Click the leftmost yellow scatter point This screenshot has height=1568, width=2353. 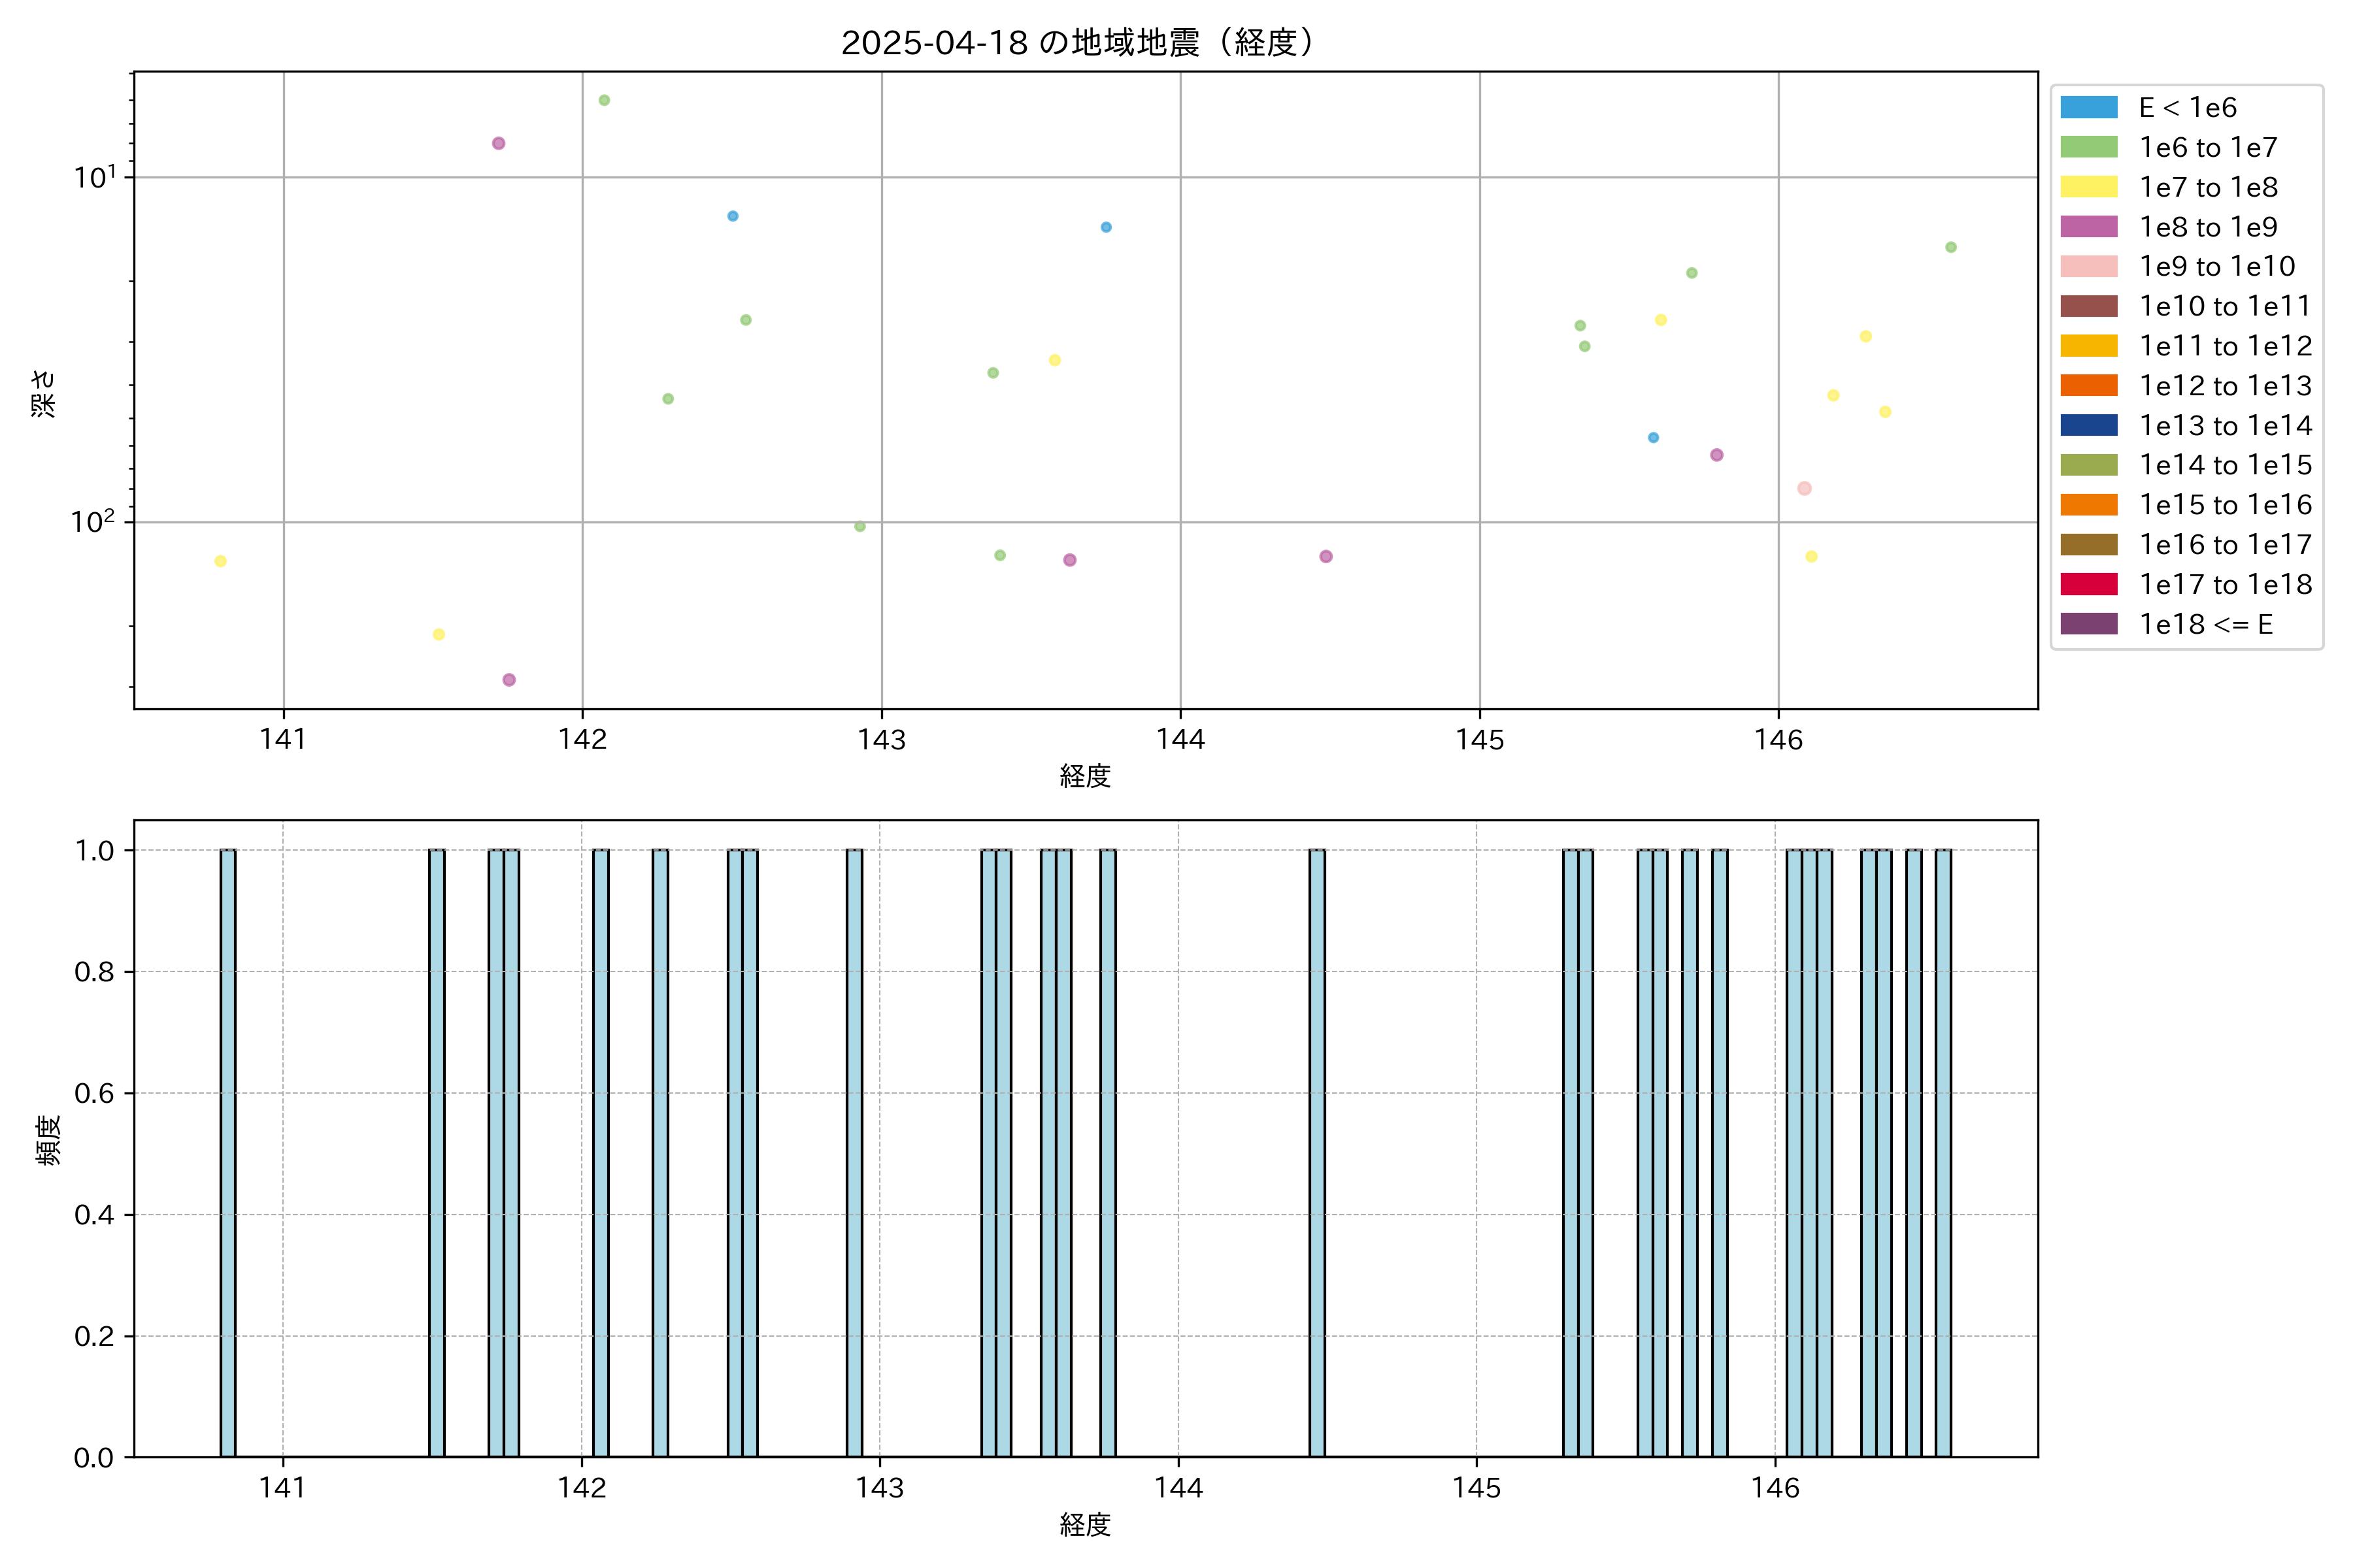point(220,561)
